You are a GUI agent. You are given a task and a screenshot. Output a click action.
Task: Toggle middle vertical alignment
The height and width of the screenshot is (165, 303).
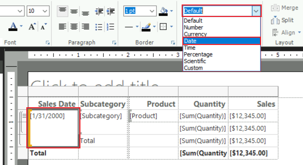tap(74, 11)
